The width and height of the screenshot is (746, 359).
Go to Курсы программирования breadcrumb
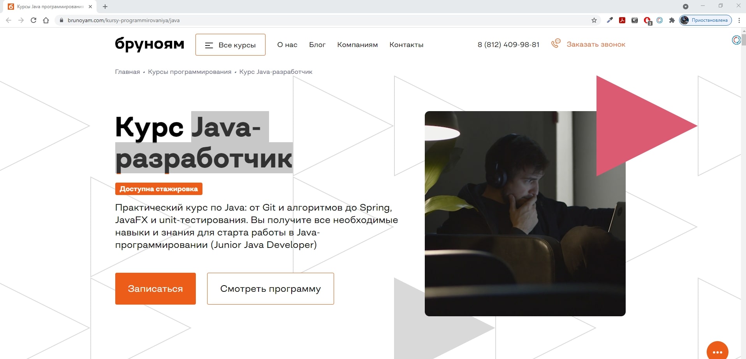[x=190, y=72]
